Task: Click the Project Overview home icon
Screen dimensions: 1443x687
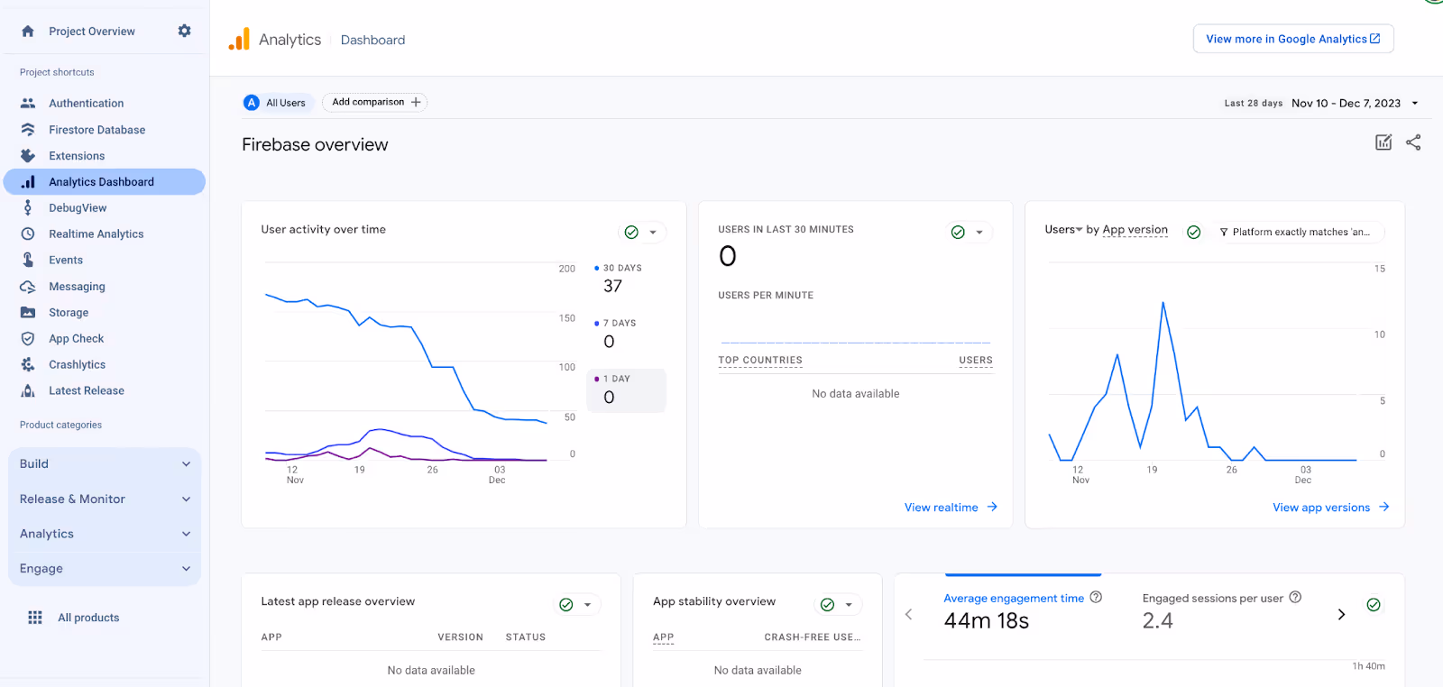Action: (28, 31)
